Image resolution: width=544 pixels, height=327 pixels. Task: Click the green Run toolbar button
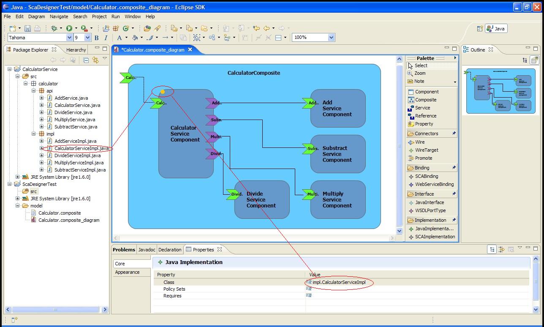coord(69,28)
